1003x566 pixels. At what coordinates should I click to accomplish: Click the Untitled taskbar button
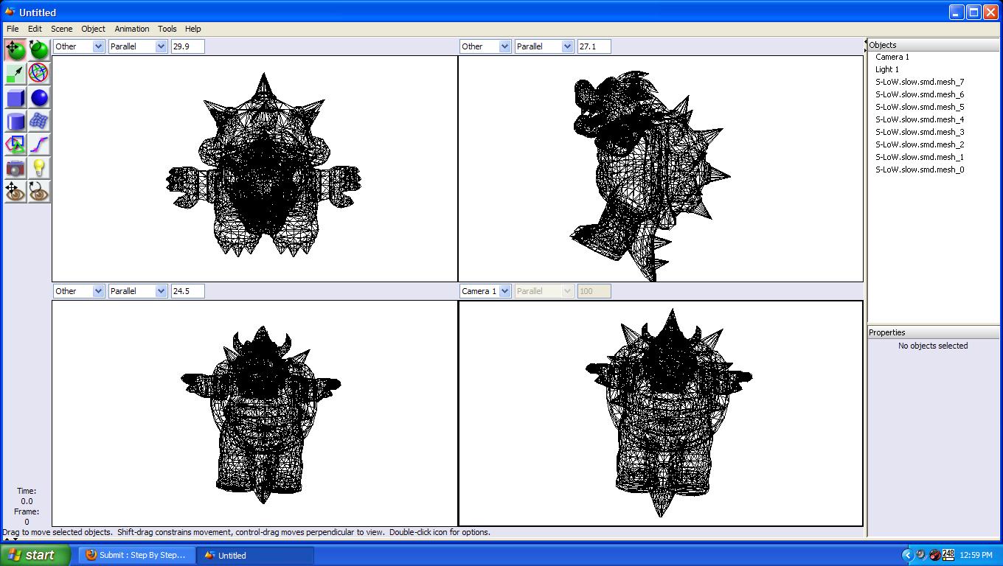(x=256, y=555)
